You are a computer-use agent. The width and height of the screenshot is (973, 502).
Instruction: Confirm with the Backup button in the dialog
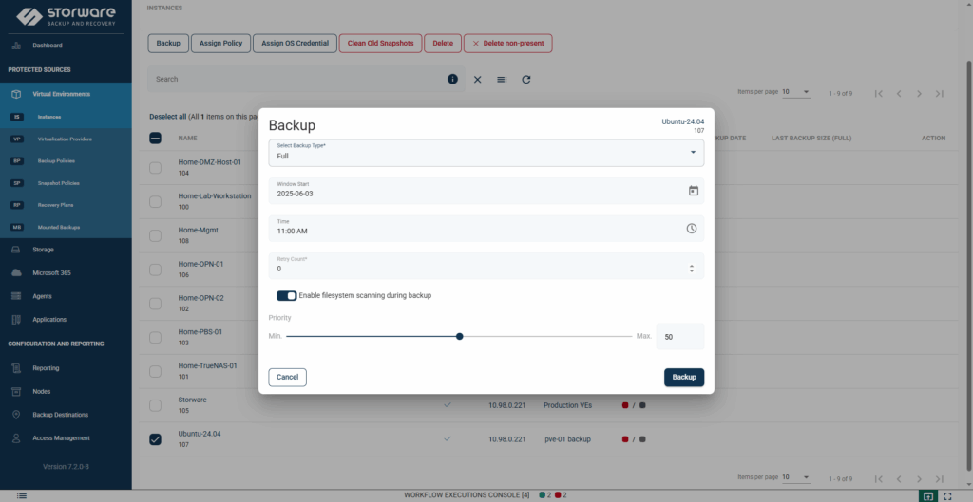pyautogui.click(x=683, y=377)
